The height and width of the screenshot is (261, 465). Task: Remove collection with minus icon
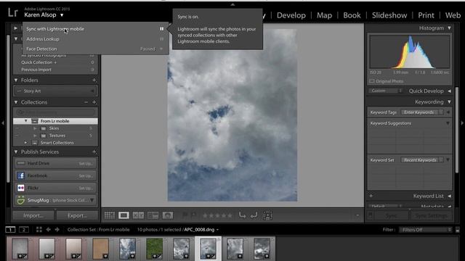[x=86, y=102]
